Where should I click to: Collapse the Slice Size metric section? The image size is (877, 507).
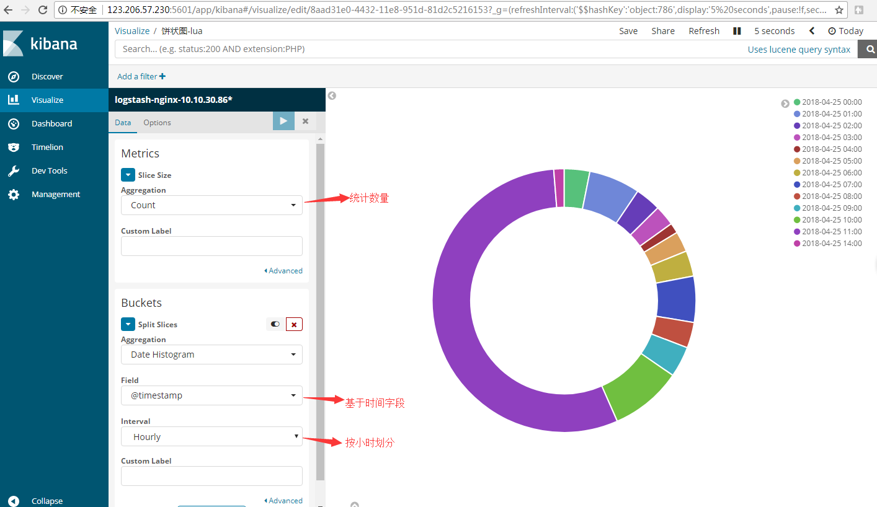tap(128, 175)
